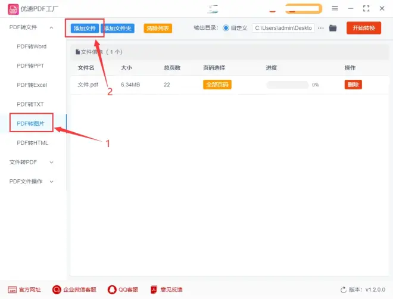
Task: Select the 自定义 output directory radio button
Action: pos(226,28)
